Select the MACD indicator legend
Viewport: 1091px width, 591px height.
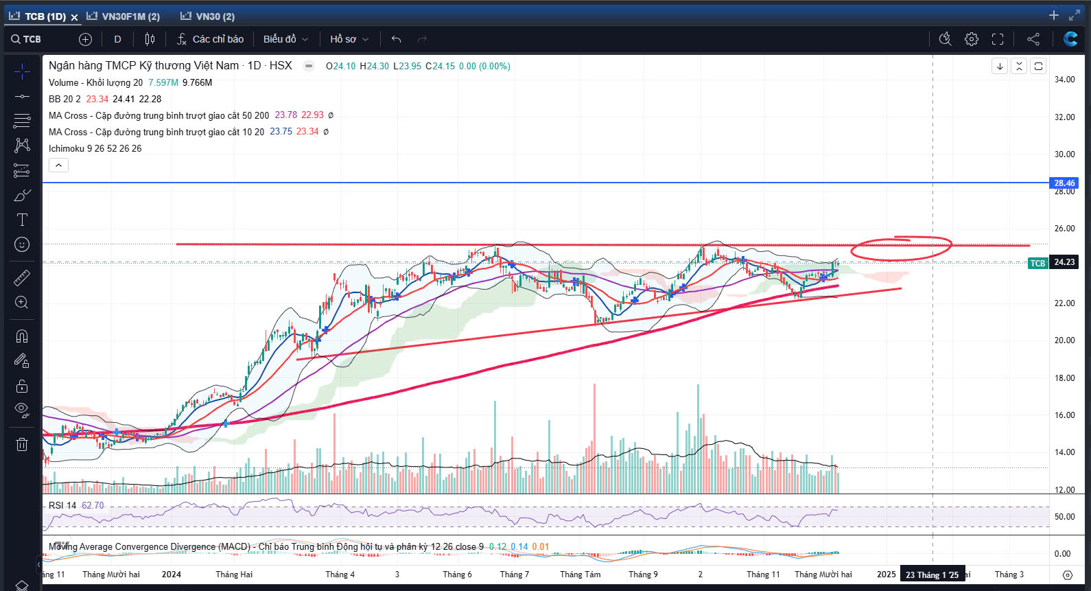pyautogui.click(x=266, y=547)
